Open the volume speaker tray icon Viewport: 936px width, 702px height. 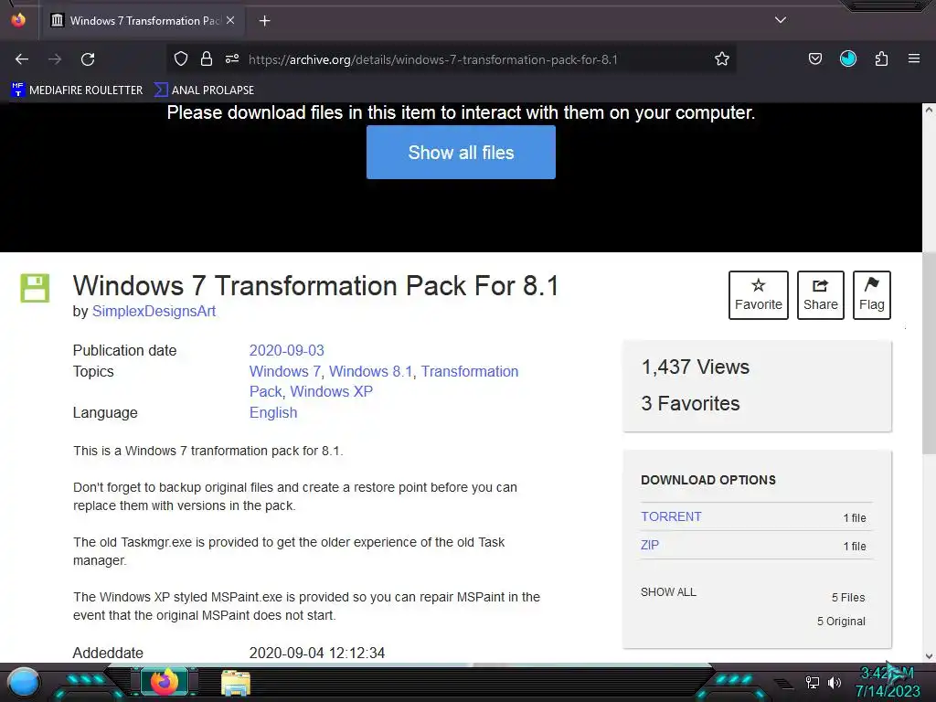click(835, 682)
